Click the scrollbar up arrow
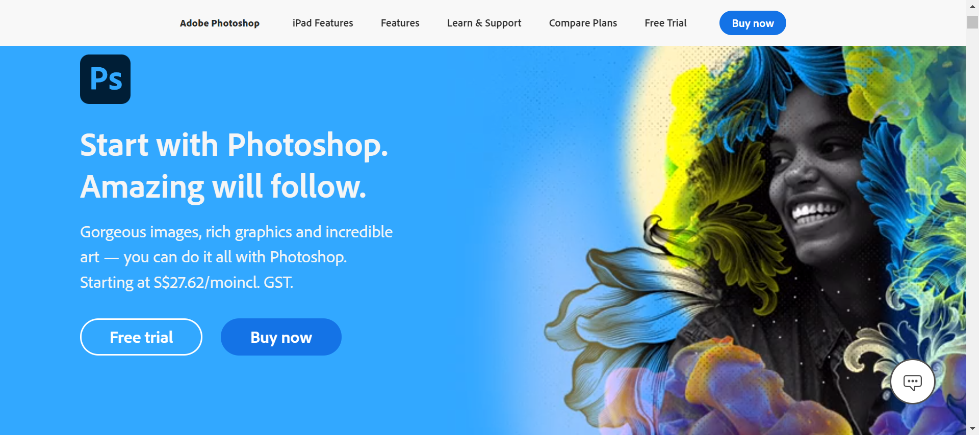 pyautogui.click(x=972, y=6)
